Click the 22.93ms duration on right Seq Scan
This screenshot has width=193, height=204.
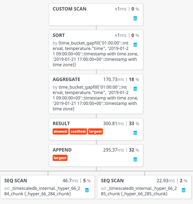[x=166, y=181]
